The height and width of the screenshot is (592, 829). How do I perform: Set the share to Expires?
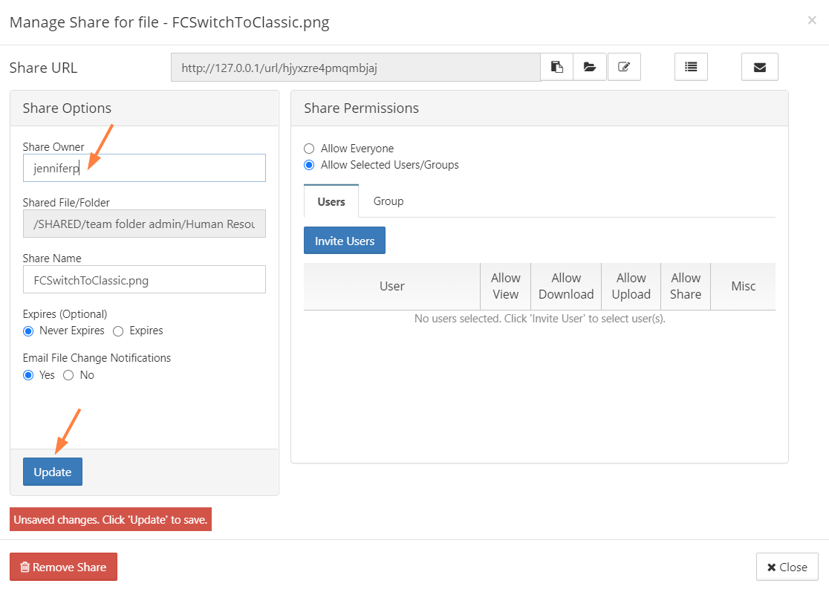click(x=118, y=331)
